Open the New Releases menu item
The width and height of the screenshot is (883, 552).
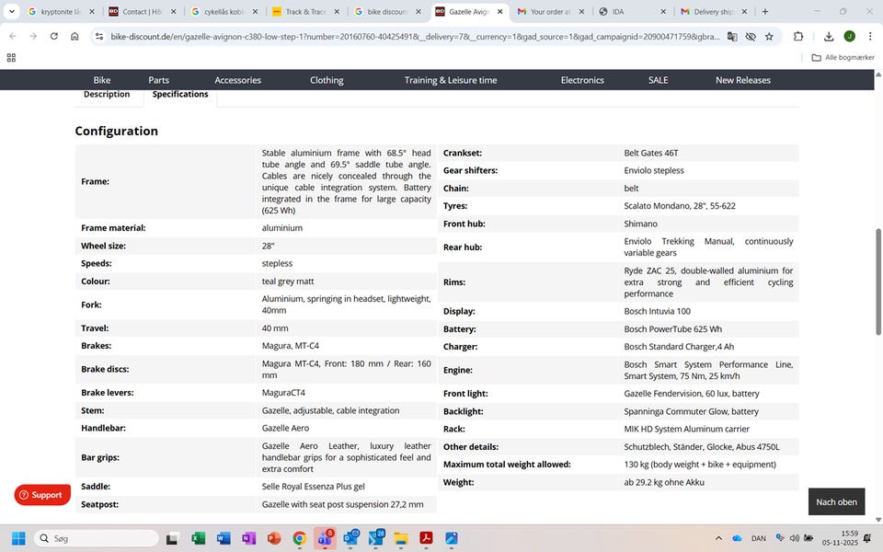pyautogui.click(x=743, y=80)
